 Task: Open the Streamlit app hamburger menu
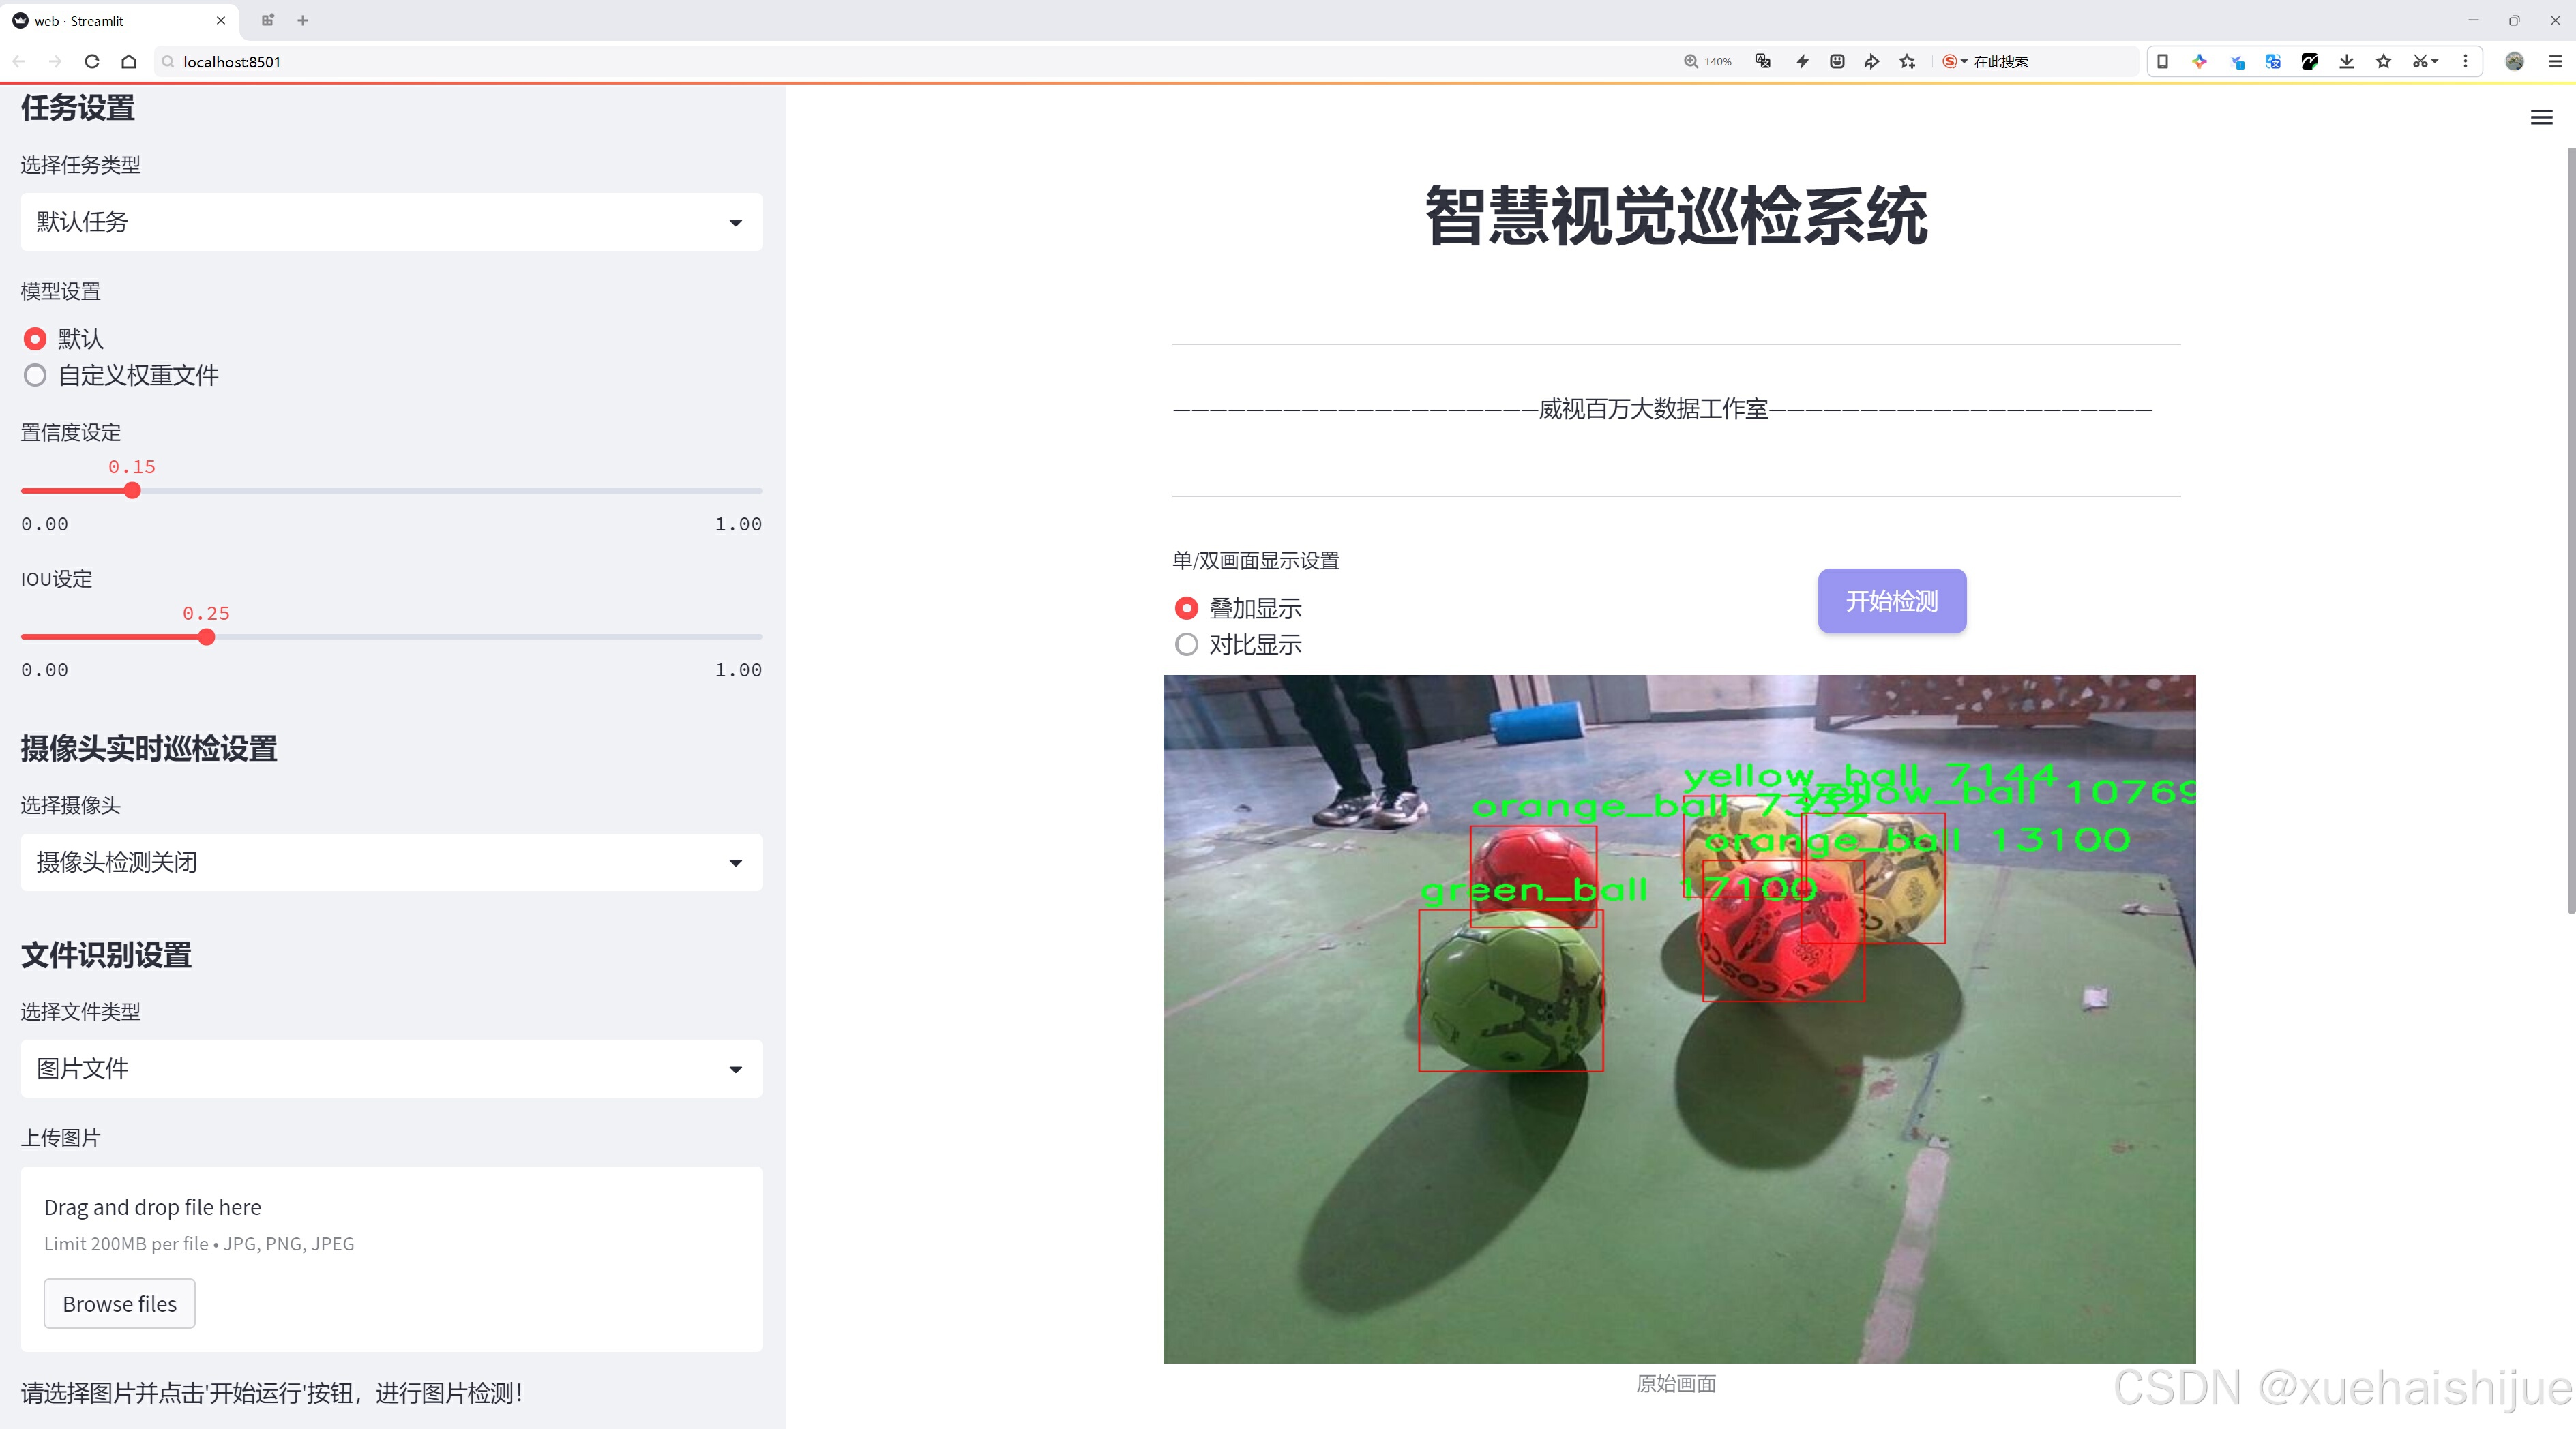(2541, 118)
